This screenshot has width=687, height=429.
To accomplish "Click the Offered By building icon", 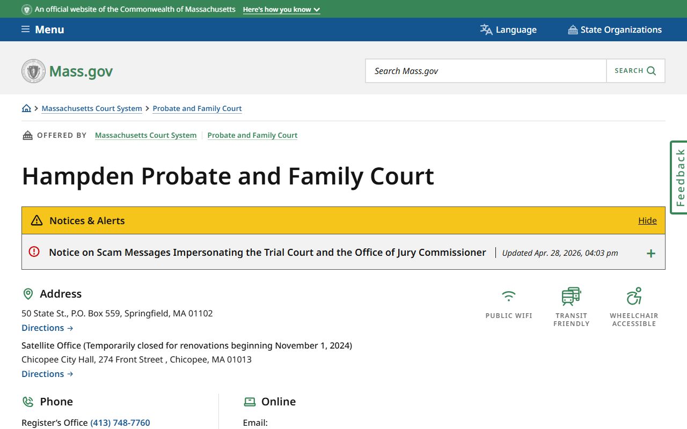I will 27,135.
